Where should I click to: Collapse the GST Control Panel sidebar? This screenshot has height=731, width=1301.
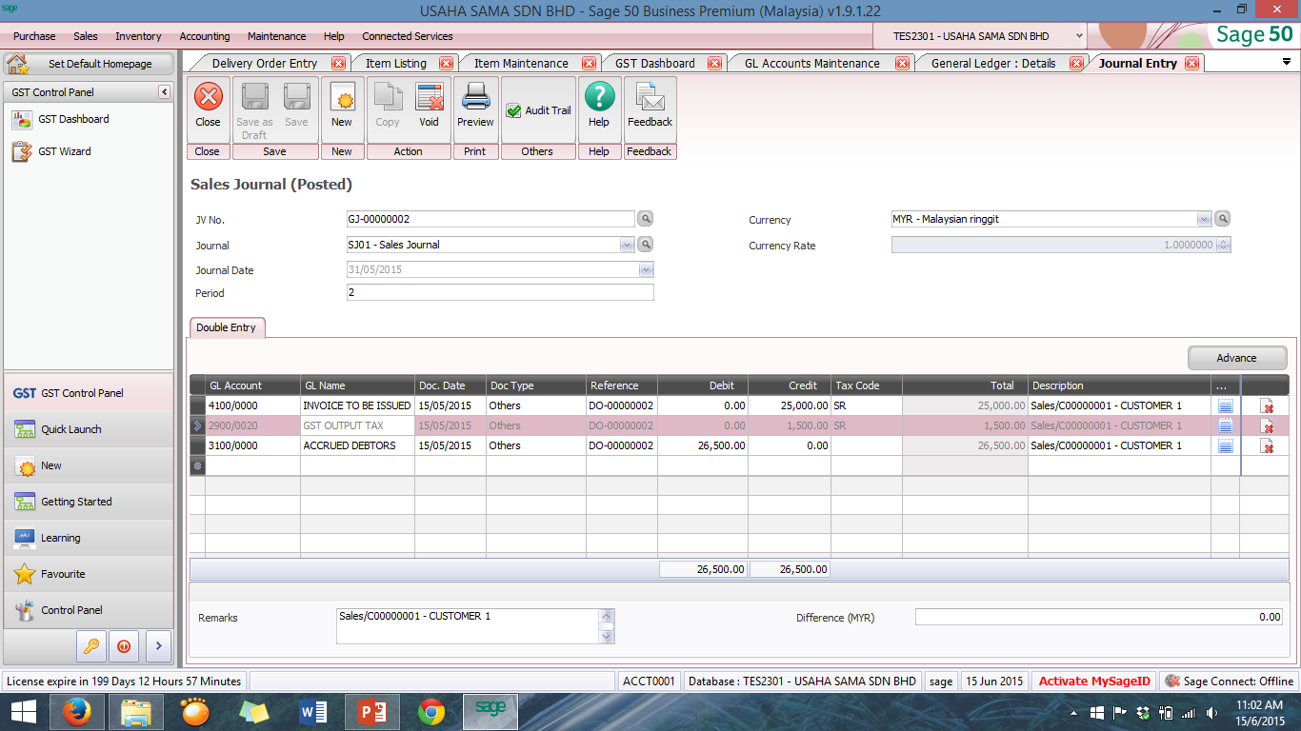(x=164, y=92)
